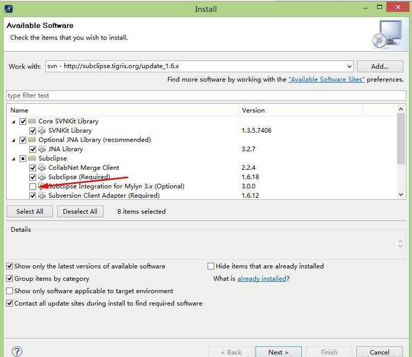Uncheck the SVNKit Library checkbox
412x357 pixels.
[33, 130]
